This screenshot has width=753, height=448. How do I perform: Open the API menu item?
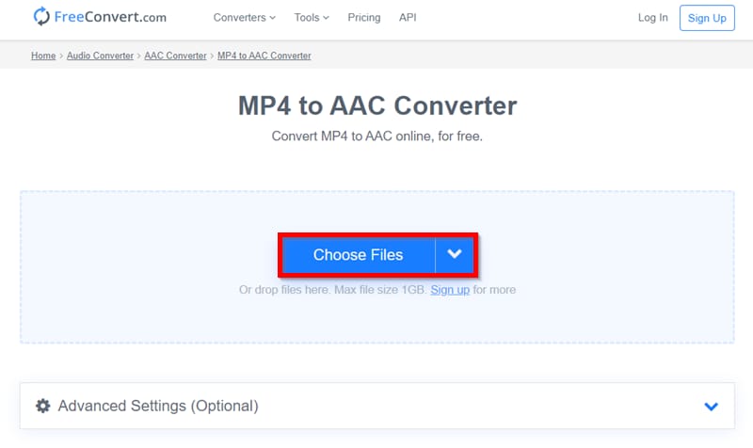click(x=408, y=18)
